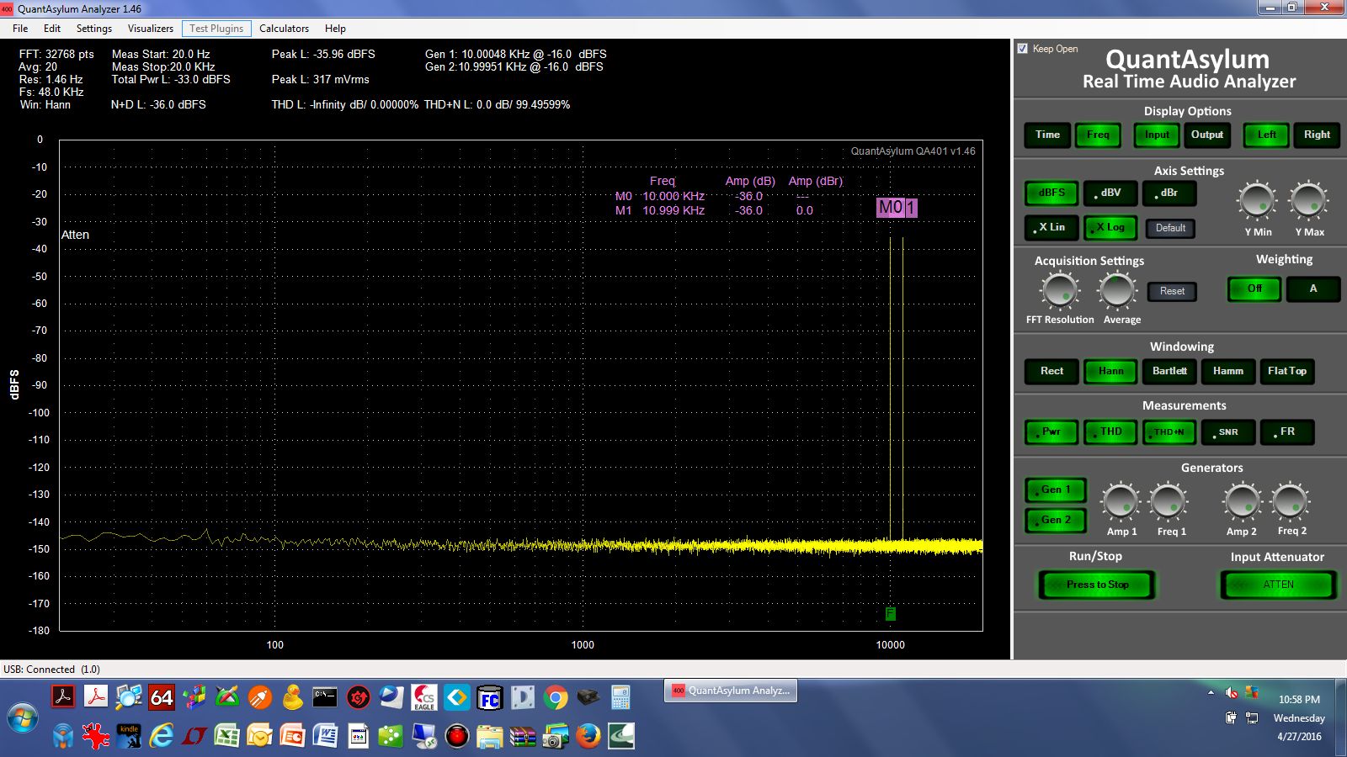Image resolution: width=1347 pixels, height=757 pixels.
Task: Open the Test Plugins menu
Action: 216,29
